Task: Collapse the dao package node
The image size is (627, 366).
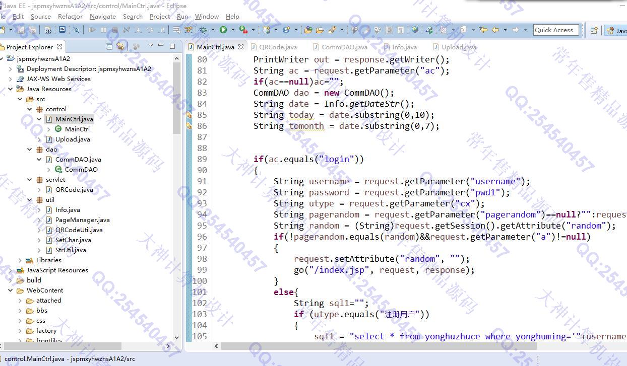Action: click(x=30, y=150)
